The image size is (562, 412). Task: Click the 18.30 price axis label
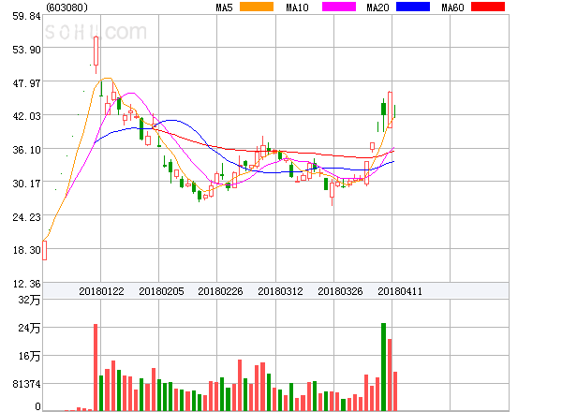(x=26, y=250)
